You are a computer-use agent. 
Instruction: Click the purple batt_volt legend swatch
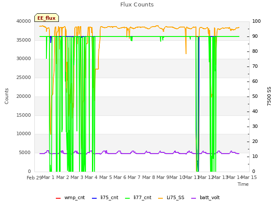point(193,198)
